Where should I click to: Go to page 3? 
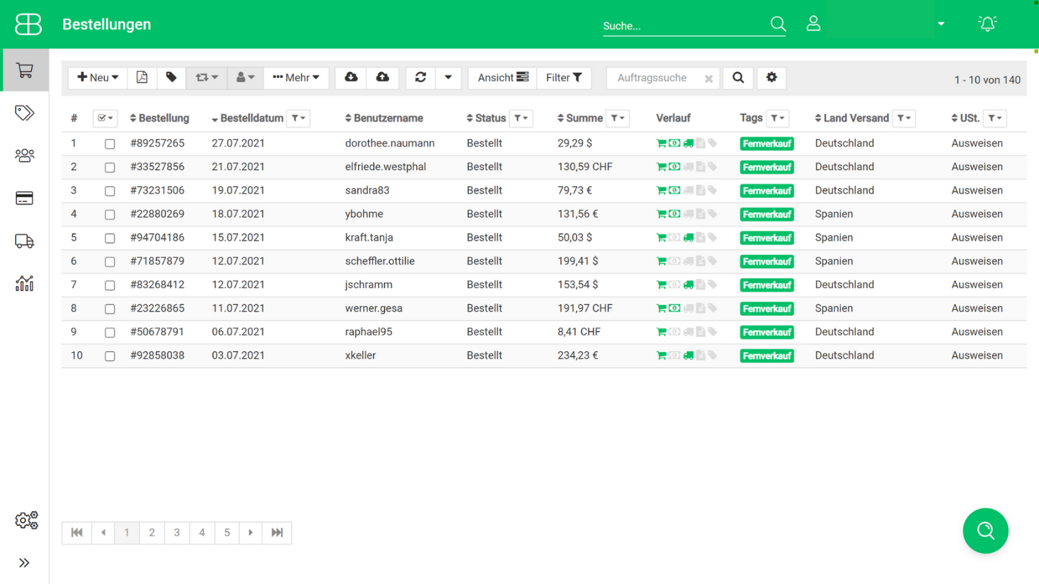coord(177,533)
